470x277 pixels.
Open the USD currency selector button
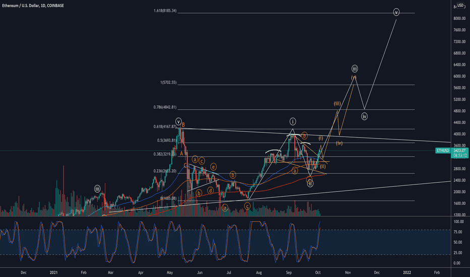(x=460, y=6)
